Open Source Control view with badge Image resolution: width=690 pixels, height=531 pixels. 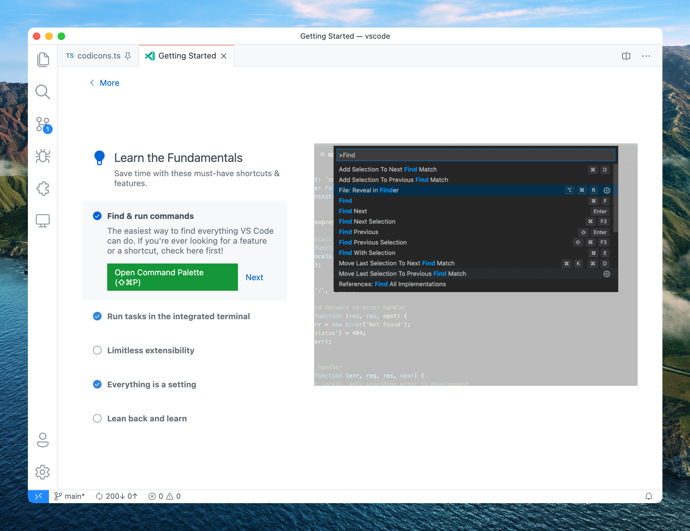(x=44, y=125)
